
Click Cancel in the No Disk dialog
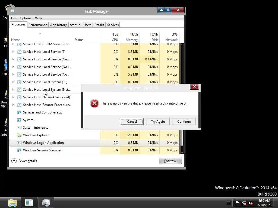pos(132,122)
